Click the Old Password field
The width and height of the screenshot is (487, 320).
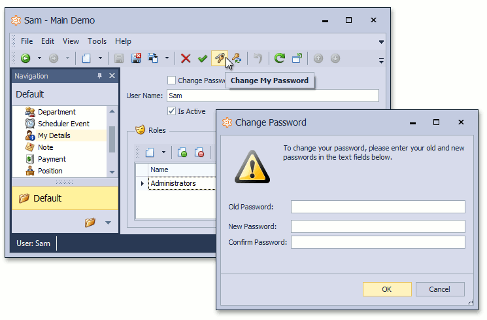click(378, 207)
